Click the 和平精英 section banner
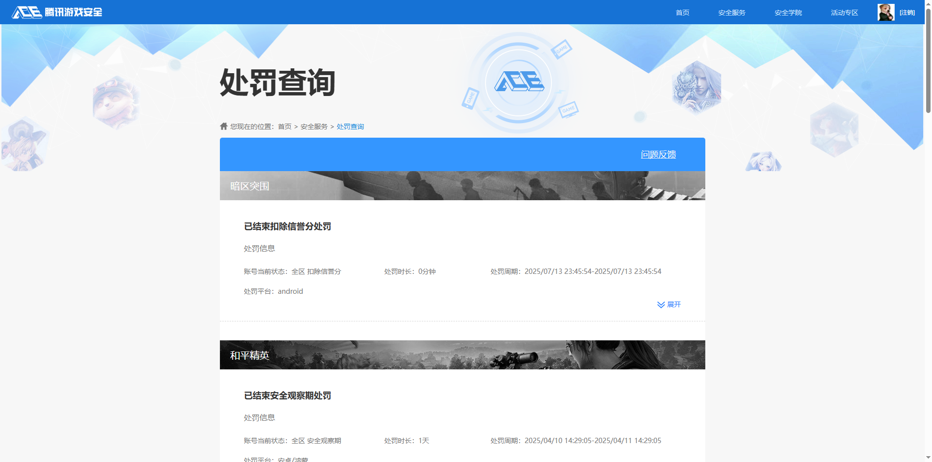Viewport: 932px width, 462px height. tap(462, 355)
